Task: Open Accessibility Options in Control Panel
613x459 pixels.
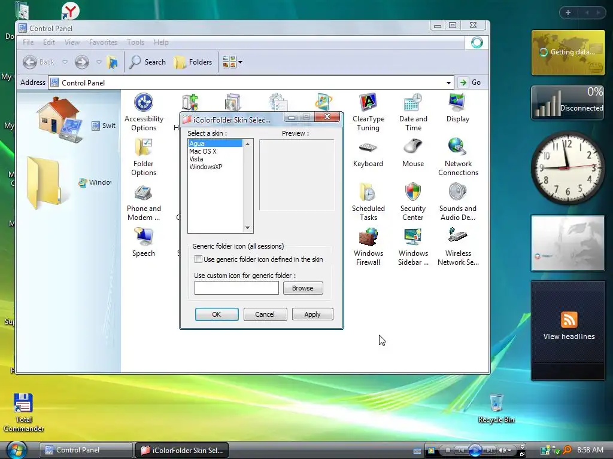Action: 144,112
